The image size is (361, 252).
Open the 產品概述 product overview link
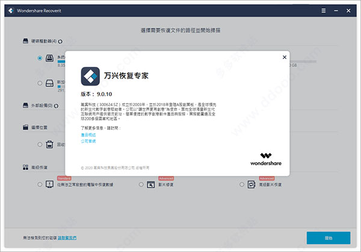pos(88,135)
